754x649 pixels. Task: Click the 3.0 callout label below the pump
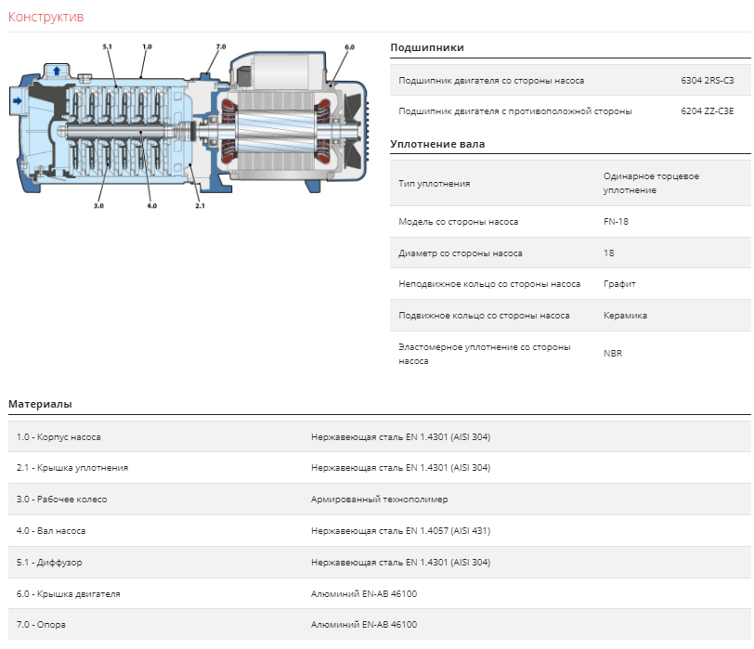[x=98, y=206]
